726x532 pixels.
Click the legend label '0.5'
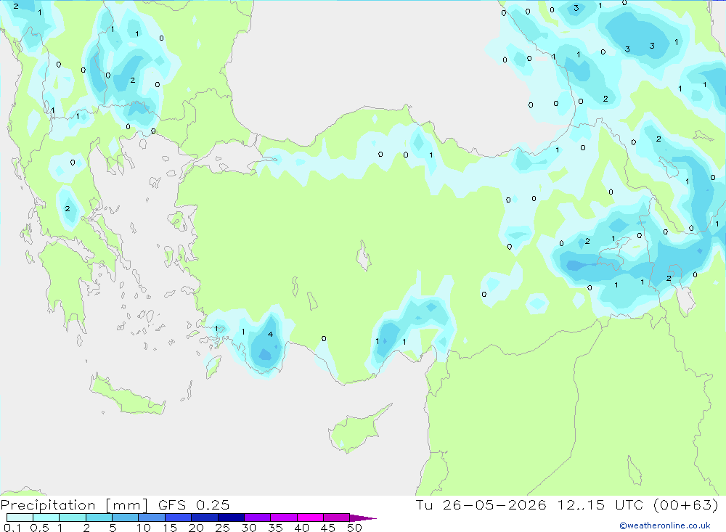coord(39,528)
